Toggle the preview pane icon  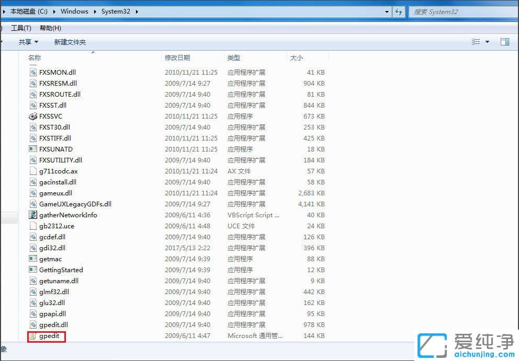point(504,41)
